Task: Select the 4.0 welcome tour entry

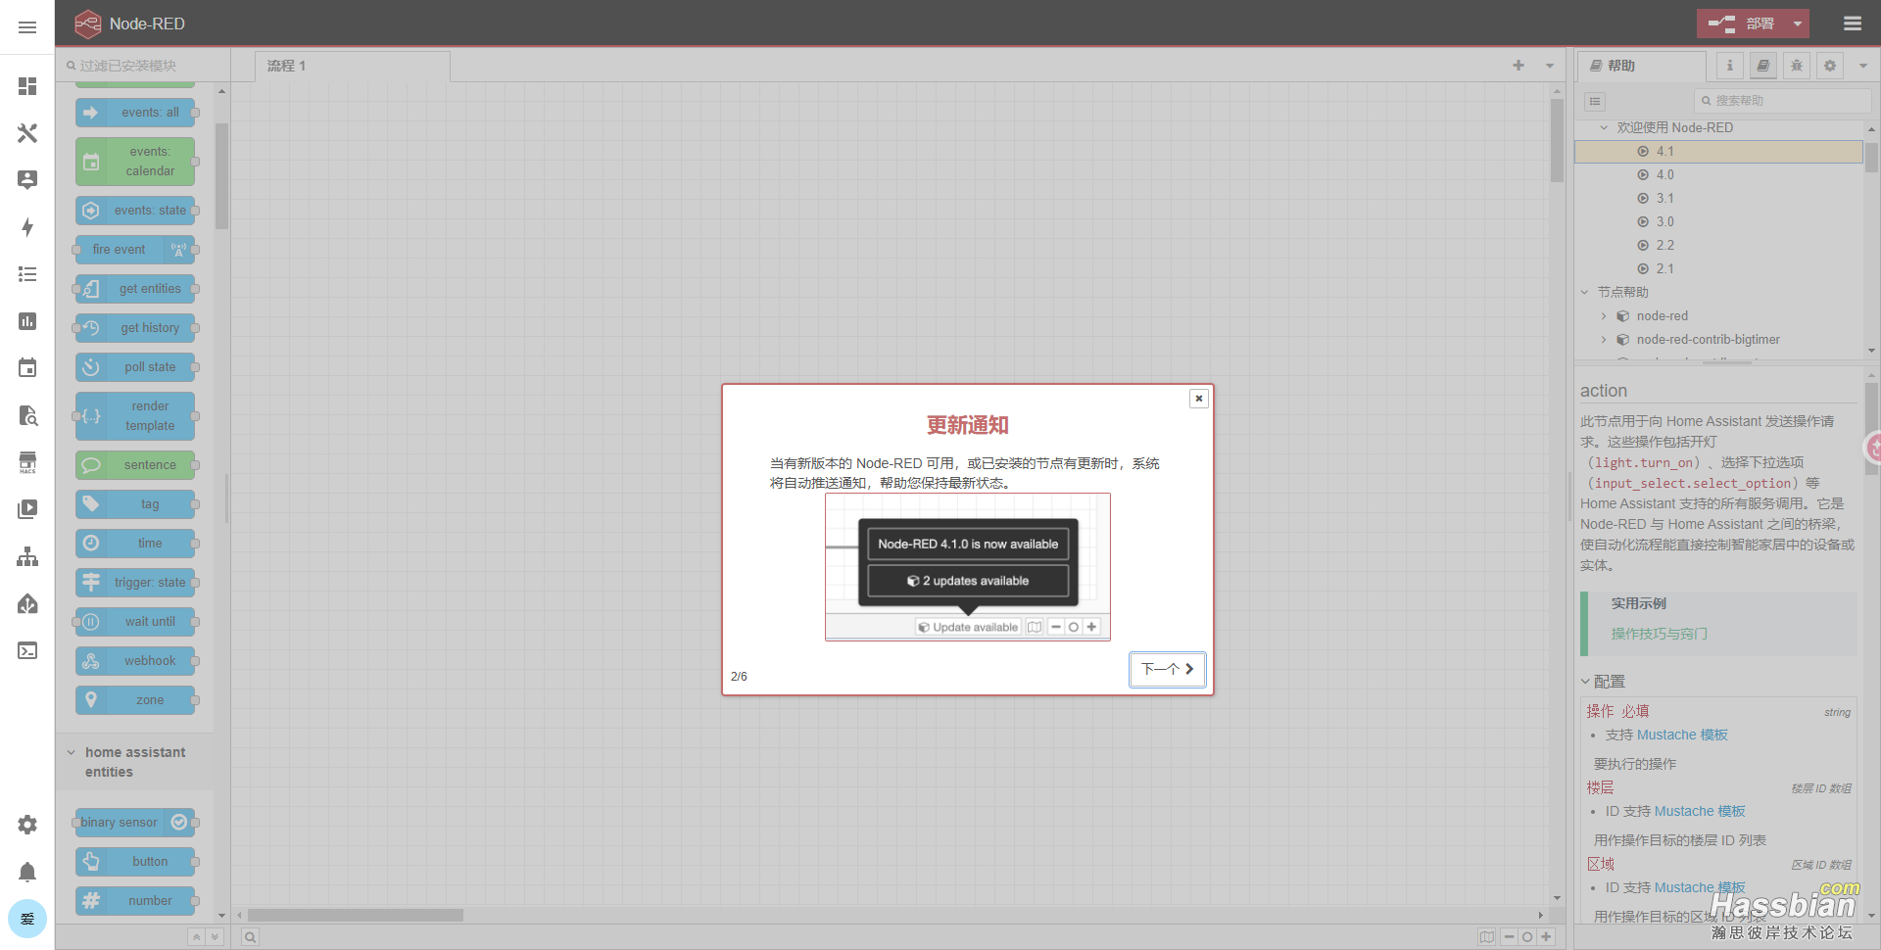Action: [x=1718, y=174]
